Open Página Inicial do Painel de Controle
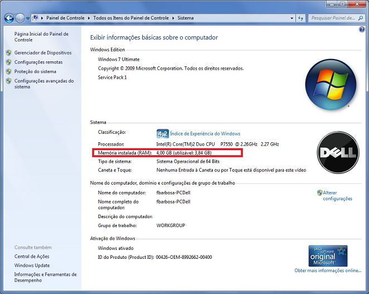The width and height of the screenshot is (369, 294). tap(41, 37)
